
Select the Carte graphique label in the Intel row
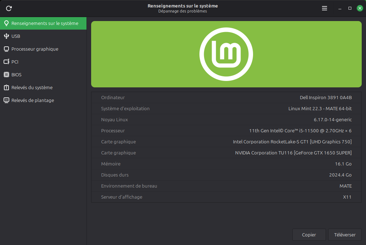[118, 142]
